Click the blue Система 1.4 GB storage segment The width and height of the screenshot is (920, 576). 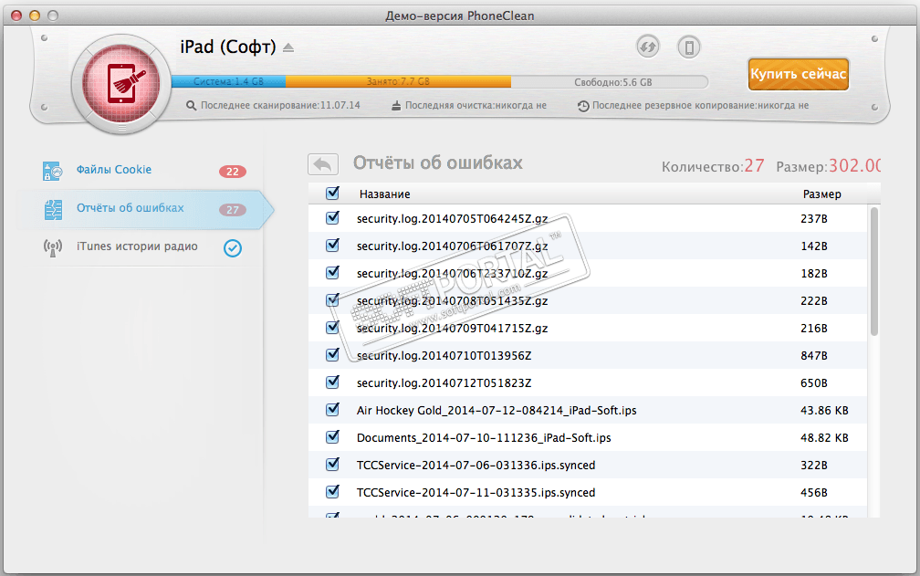coord(228,81)
